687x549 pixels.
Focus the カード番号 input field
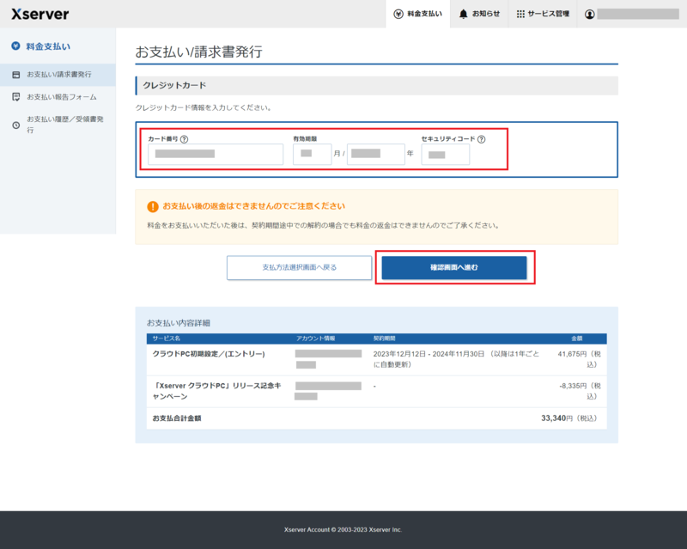tap(216, 155)
